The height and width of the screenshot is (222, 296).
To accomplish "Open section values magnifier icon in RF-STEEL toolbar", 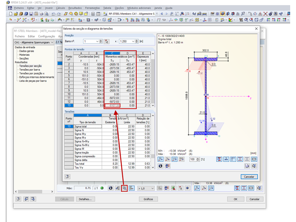I will pyautogui.click(x=124, y=188).
